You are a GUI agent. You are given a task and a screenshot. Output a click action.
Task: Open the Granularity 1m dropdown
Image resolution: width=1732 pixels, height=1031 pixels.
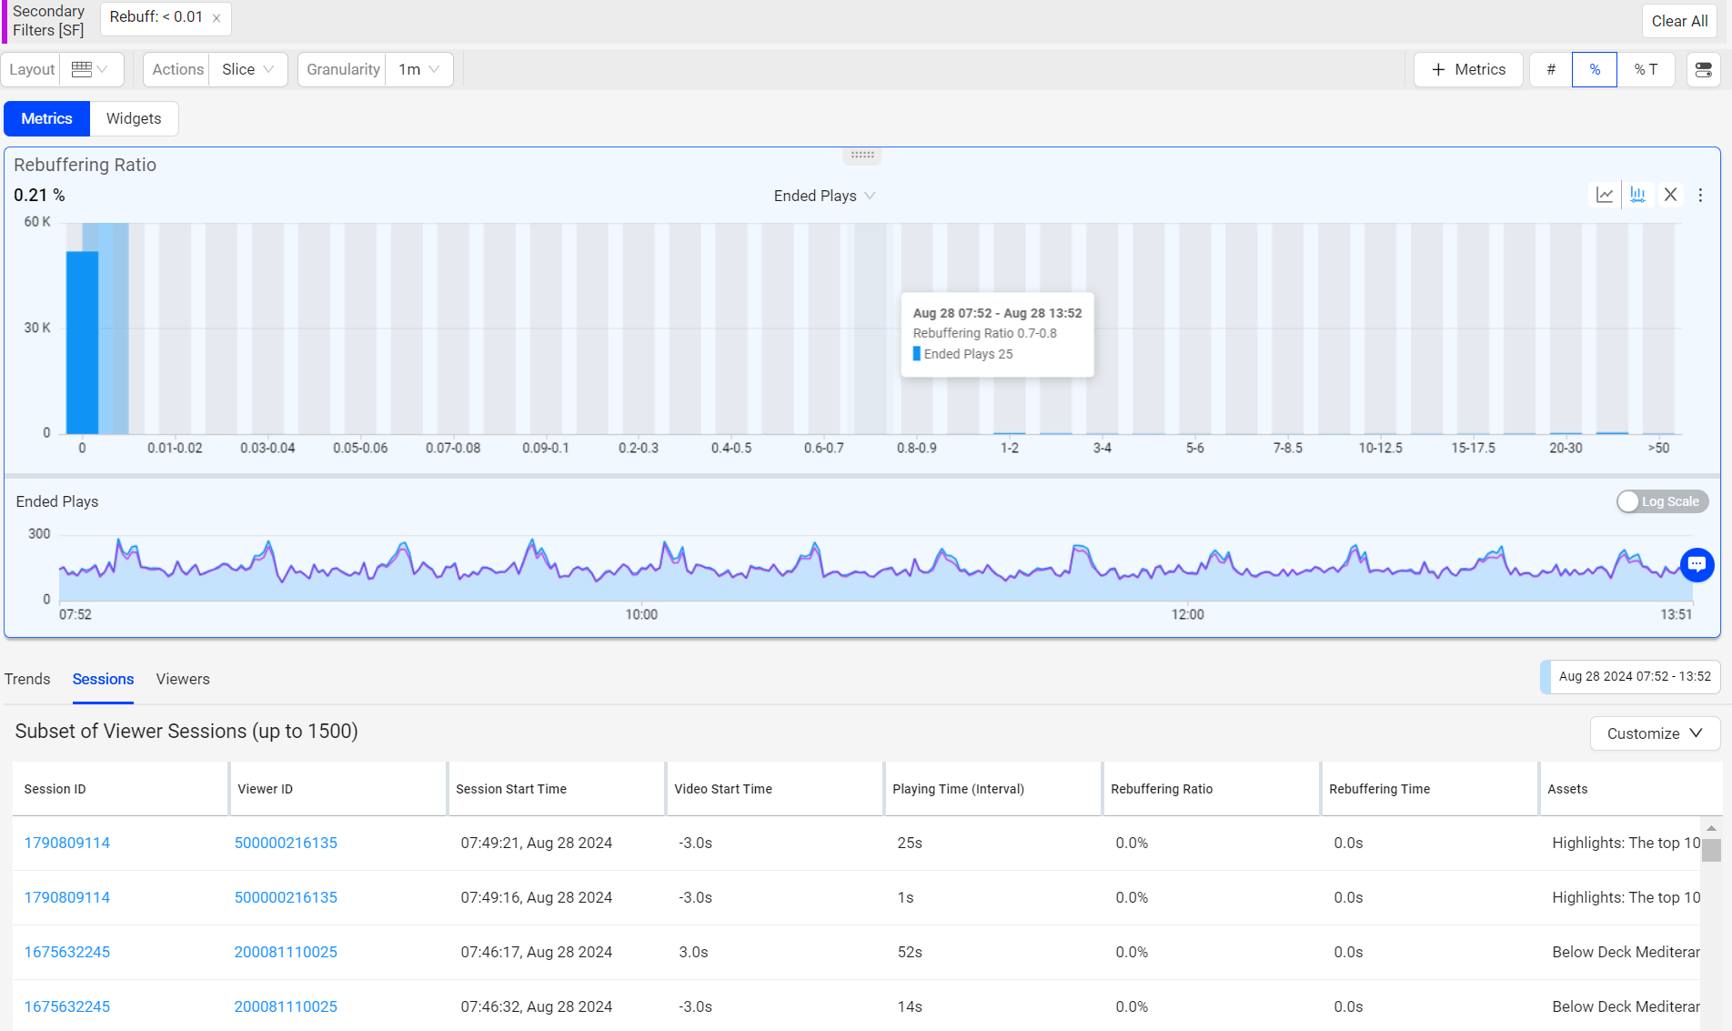[x=418, y=69]
